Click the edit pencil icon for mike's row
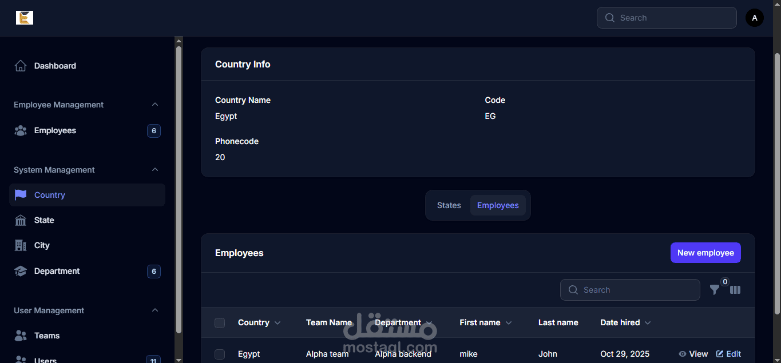The width and height of the screenshot is (781, 363). pos(720,354)
